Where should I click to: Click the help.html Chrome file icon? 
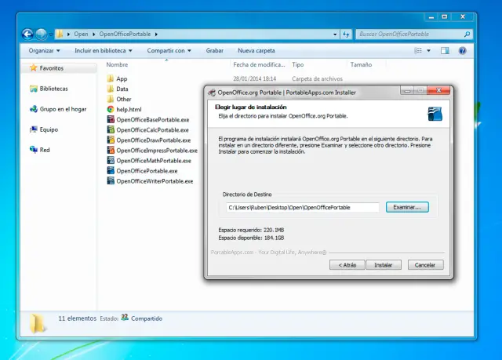pyautogui.click(x=111, y=109)
